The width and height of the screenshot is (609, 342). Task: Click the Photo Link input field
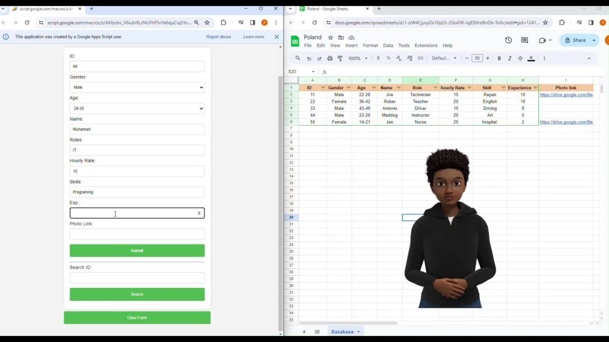pos(137,234)
